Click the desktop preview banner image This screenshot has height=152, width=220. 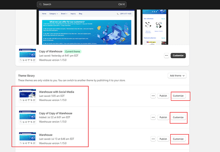(87, 32)
